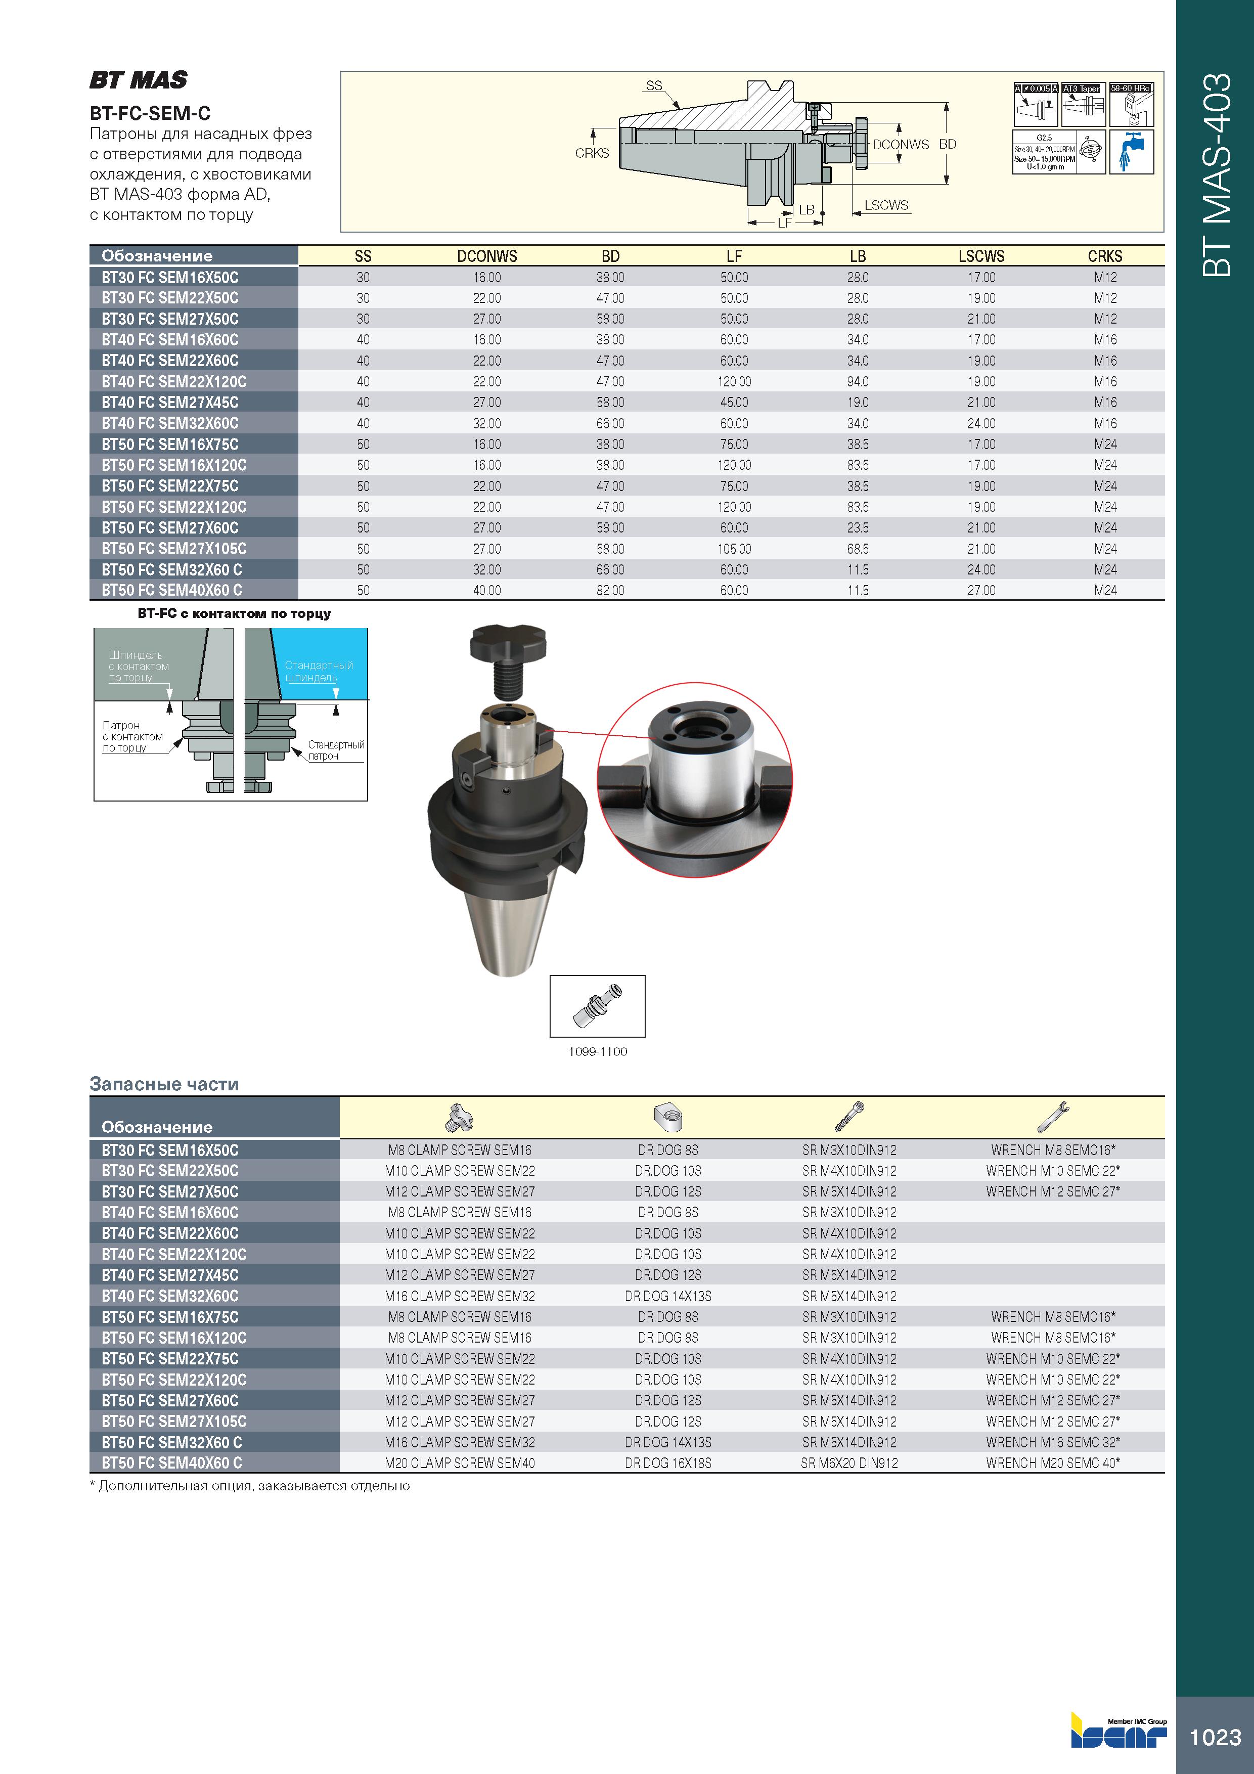Click the WRENCH M20 SEMC 40* cell
This screenshot has height=1774, width=1254.
(1053, 1462)
